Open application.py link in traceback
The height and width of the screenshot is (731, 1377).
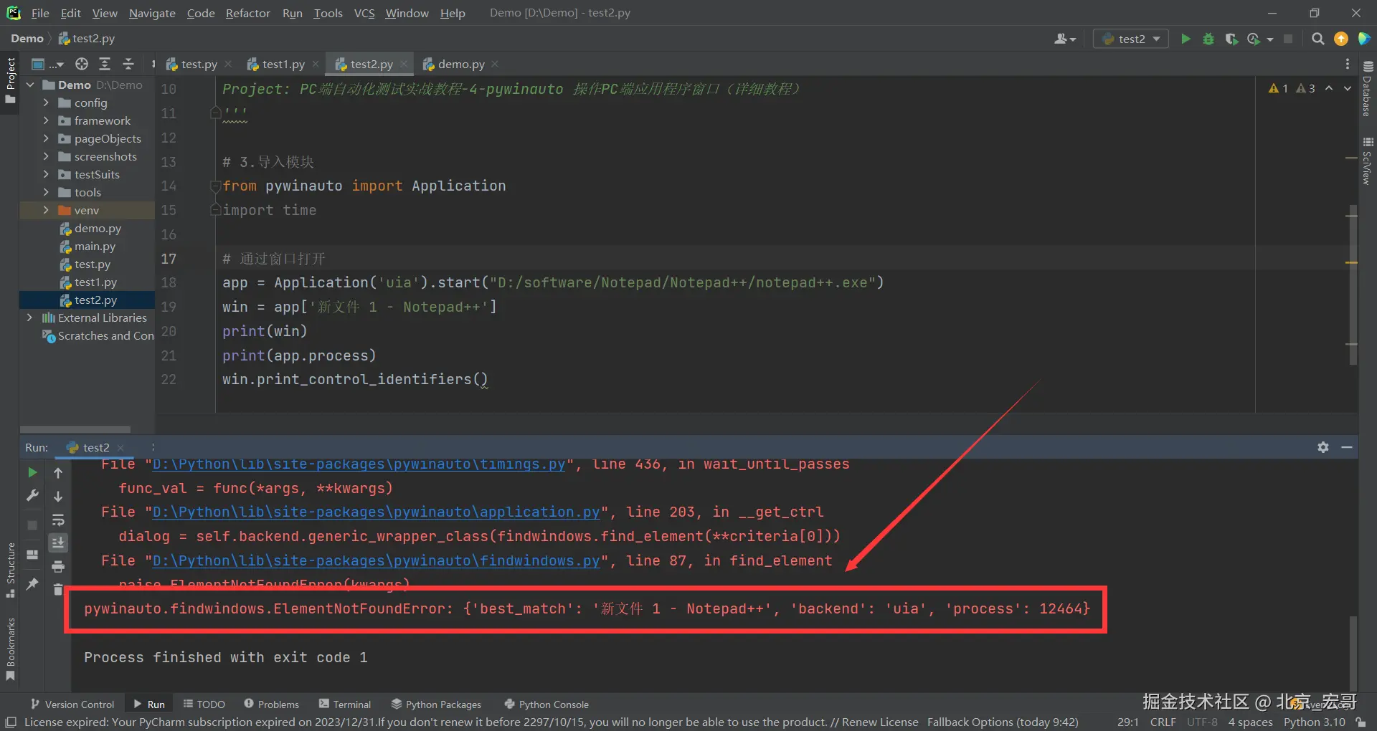tap(376, 512)
